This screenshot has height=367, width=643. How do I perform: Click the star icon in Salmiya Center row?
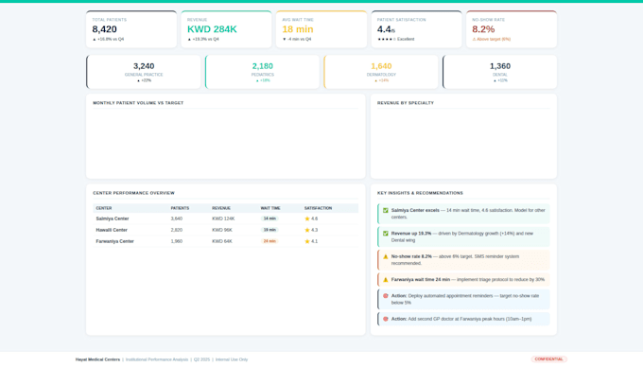click(x=307, y=218)
